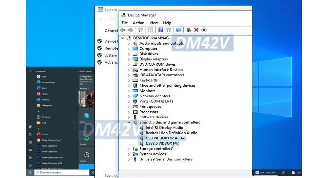Click the Show/Hide Console Tree icon

point(140,30)
